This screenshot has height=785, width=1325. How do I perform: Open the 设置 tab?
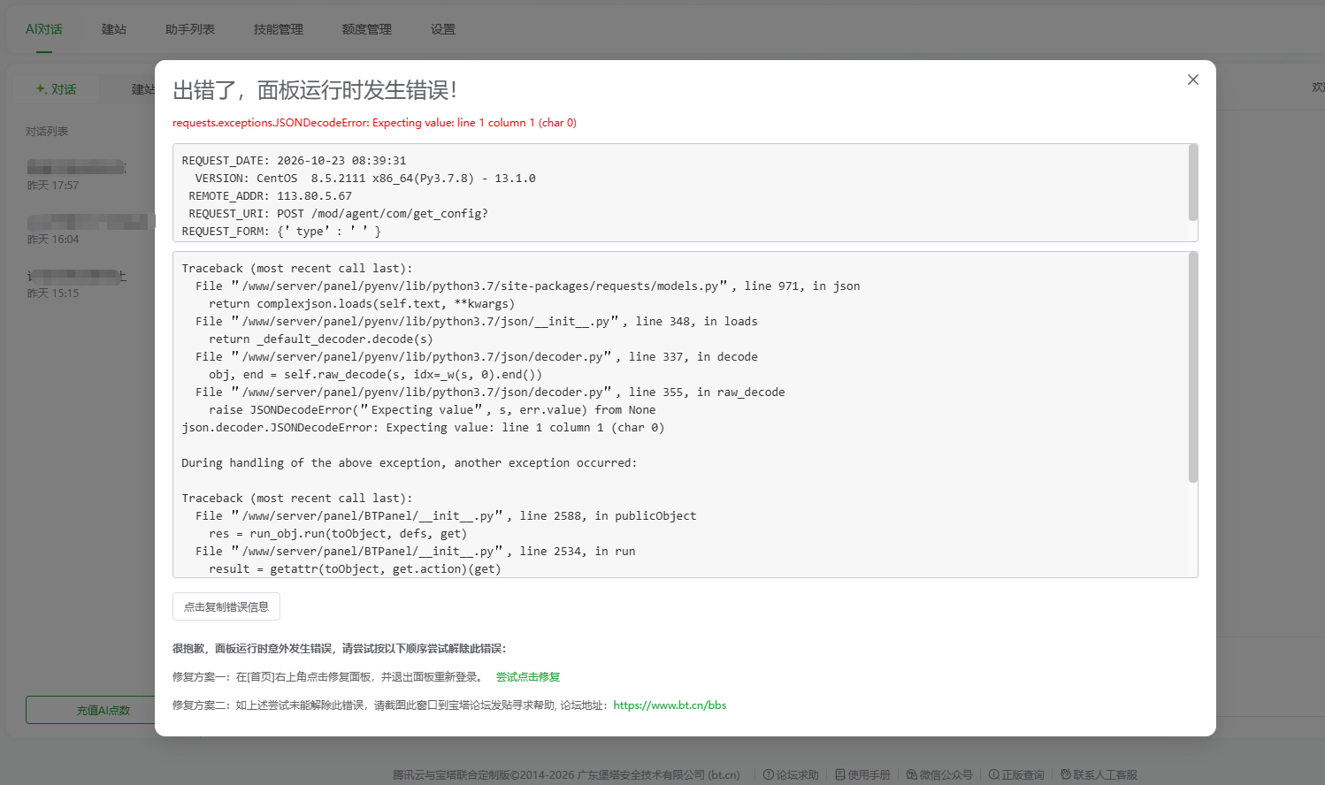(443, 29)
